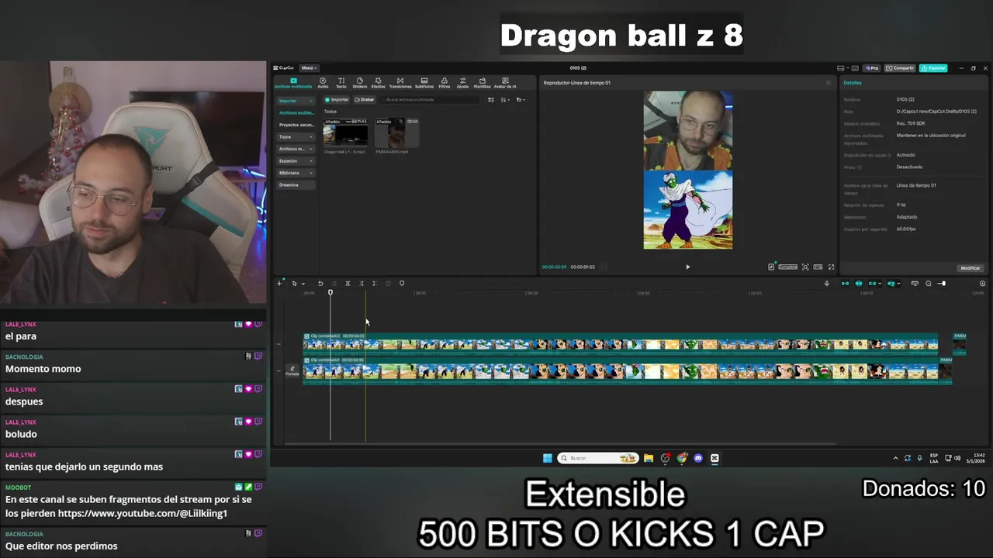Select the Dragon ball z 1 - 8.mp4 thumbnail
Viewport: 993px width, 558px height.
(x=345, y=133)
